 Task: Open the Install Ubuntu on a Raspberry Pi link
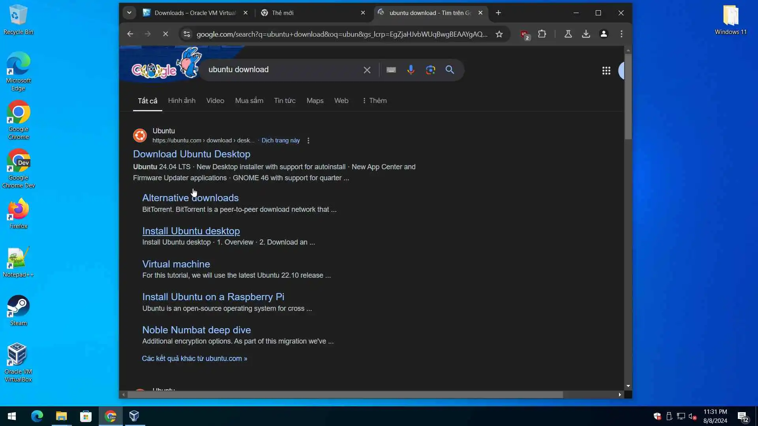pyautogui.click(x=213, y=297)
